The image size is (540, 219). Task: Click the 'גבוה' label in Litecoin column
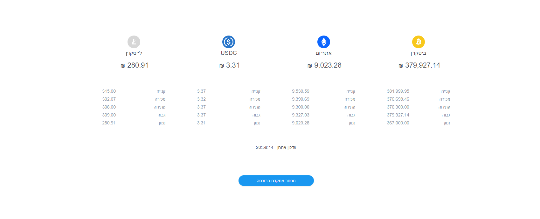coord(161,115)
